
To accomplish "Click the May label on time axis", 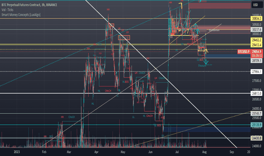I will pos(123,152).
